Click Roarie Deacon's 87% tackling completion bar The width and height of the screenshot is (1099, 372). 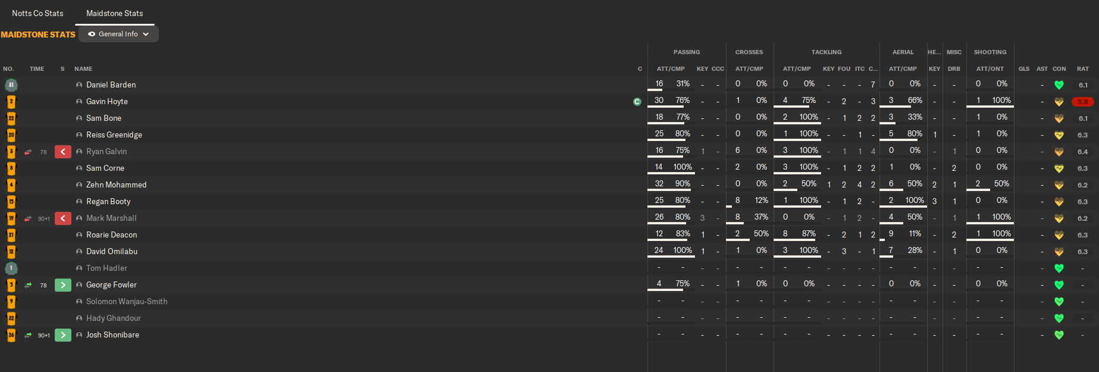(x=797, y=240)
